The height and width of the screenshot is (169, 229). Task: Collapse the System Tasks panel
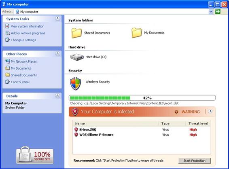click(57, 19)
